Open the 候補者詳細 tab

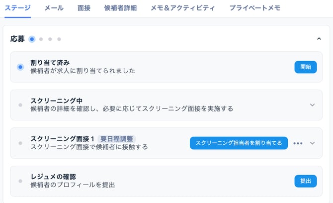point(120,8)
